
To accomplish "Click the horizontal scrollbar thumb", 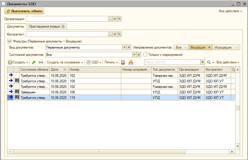I will coord(99,152).
